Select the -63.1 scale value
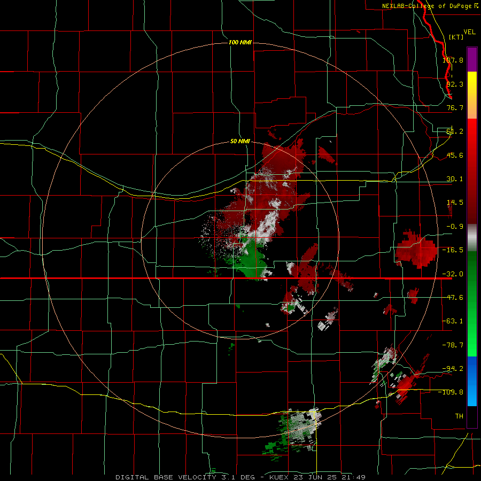This screenshot has width=481, height=481. click(x=453, y=321)
